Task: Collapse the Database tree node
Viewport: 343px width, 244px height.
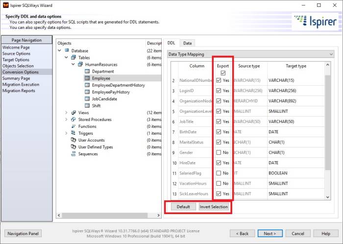Action: click(x=60, y=50)
